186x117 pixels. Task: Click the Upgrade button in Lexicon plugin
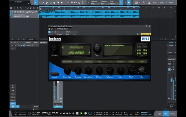click(x=55, y=74)
